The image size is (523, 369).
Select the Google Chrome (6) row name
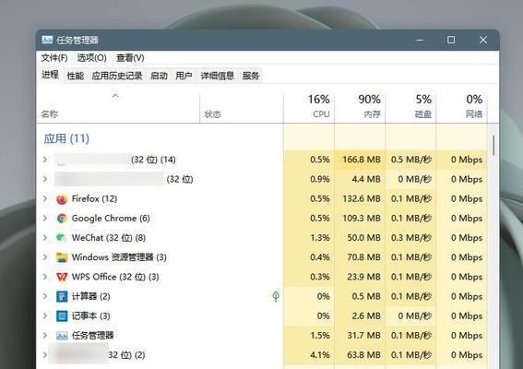(x=111, y=219)
